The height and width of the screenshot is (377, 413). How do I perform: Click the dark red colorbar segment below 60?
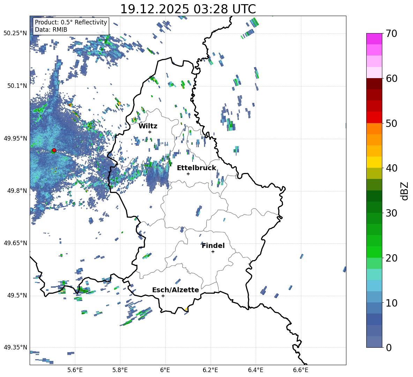(x=374, y=84)
